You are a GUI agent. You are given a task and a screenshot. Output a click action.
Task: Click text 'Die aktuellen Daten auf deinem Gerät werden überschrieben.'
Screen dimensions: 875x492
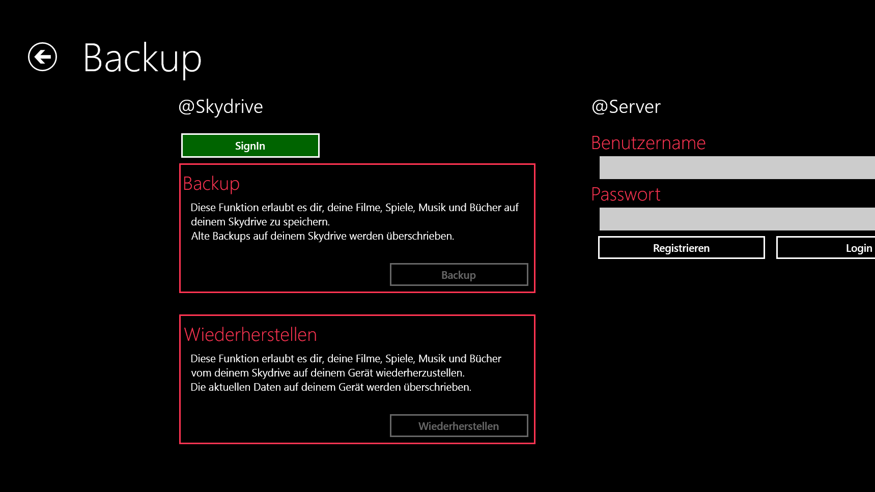(x=331, y=387)
